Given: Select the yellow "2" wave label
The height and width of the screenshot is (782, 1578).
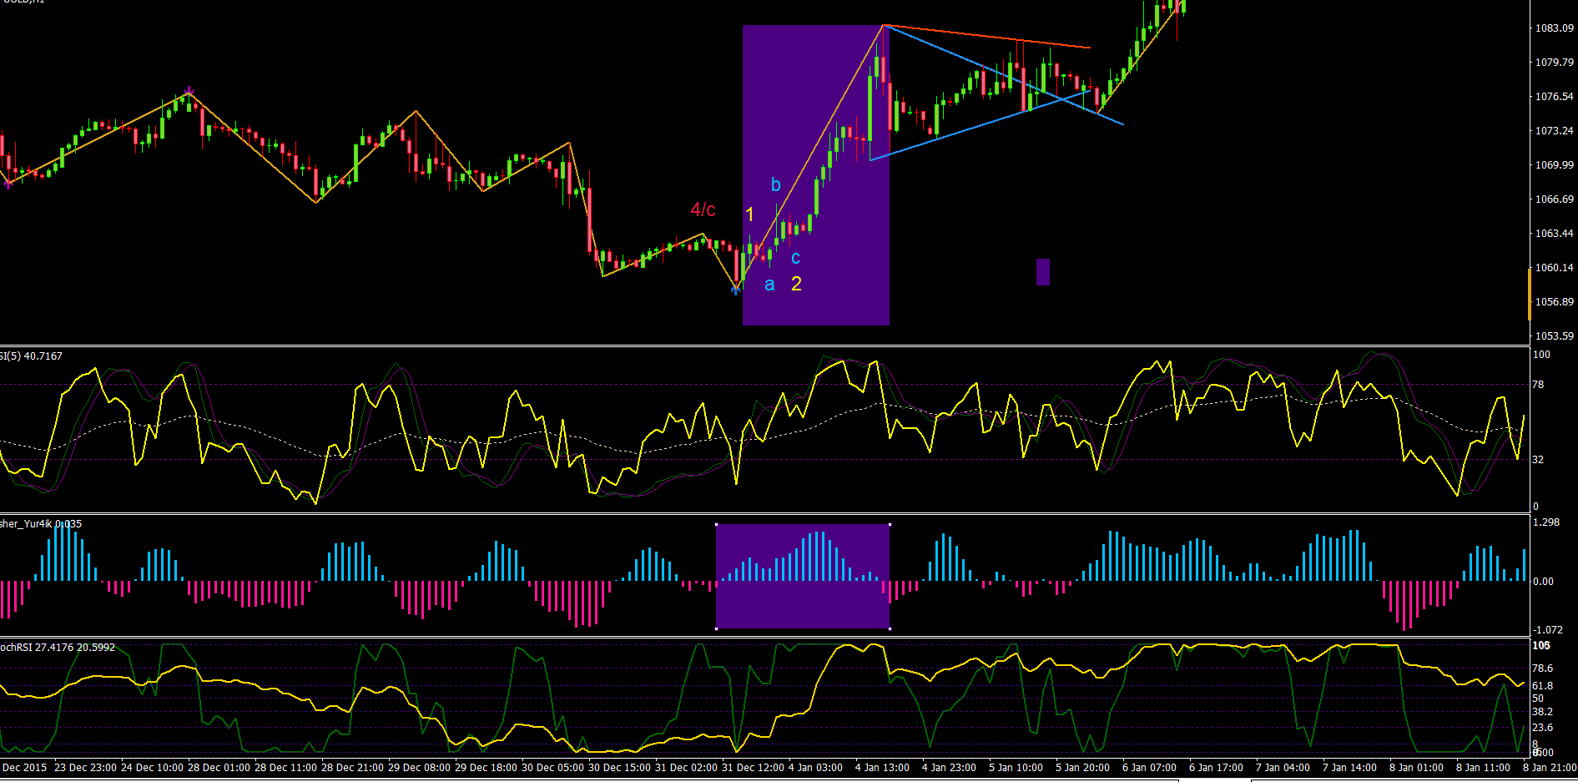Looking at the screenshot, I should [796, 284].
